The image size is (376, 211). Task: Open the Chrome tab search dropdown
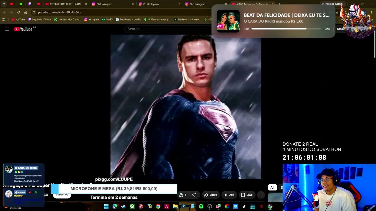[x=4, y=4]
